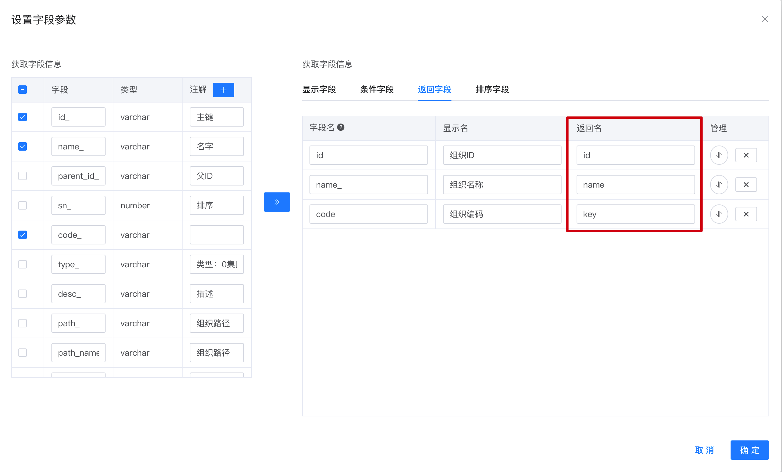The image size is (782, 472).
Task: Click the blue plus add-field icon
Action: (223, 90)
